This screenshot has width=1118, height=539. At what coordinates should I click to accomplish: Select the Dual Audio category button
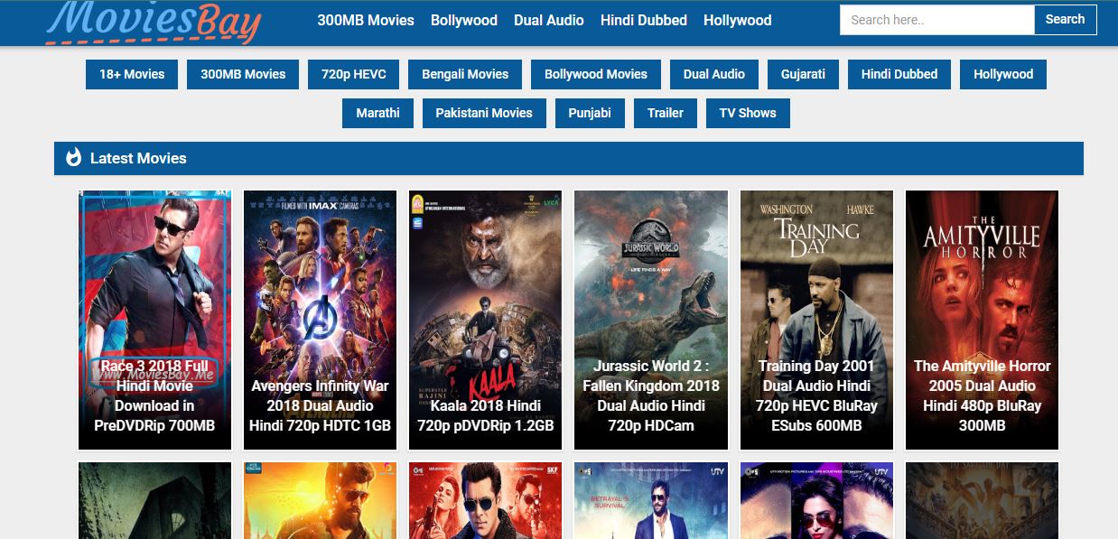click(714, 74)
